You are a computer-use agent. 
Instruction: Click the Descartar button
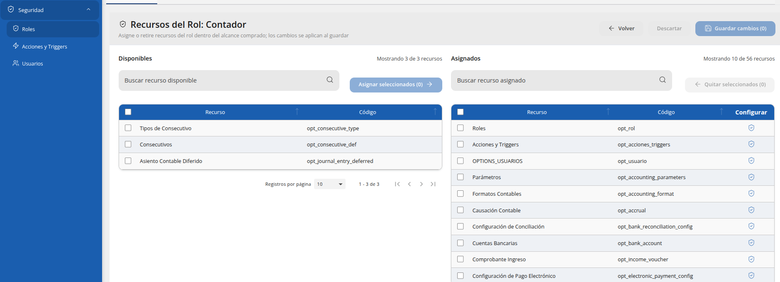pyautogui.click(x=669, y=28)
